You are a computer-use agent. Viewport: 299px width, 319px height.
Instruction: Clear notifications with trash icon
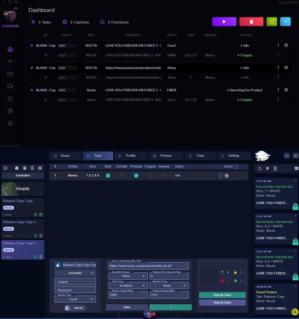275,169
